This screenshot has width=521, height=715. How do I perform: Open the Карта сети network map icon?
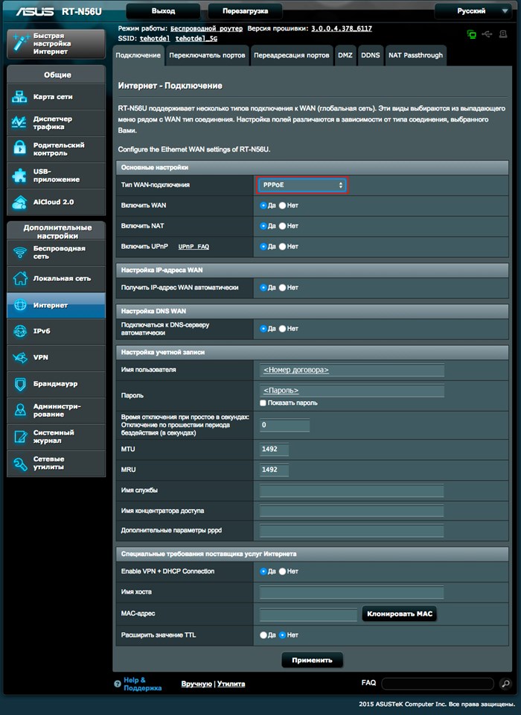click(x=19, y=97)
